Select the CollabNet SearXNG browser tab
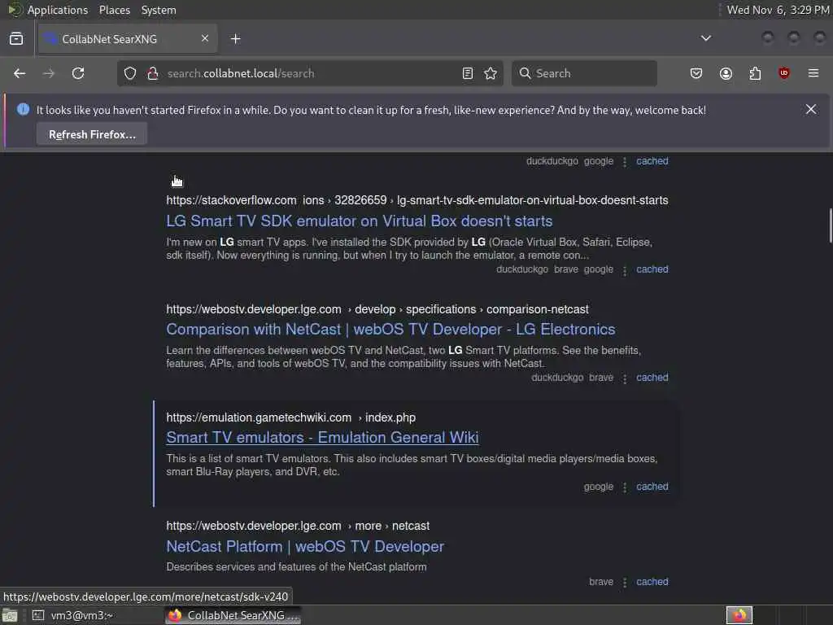833x625 pixels. click(126, 39)
